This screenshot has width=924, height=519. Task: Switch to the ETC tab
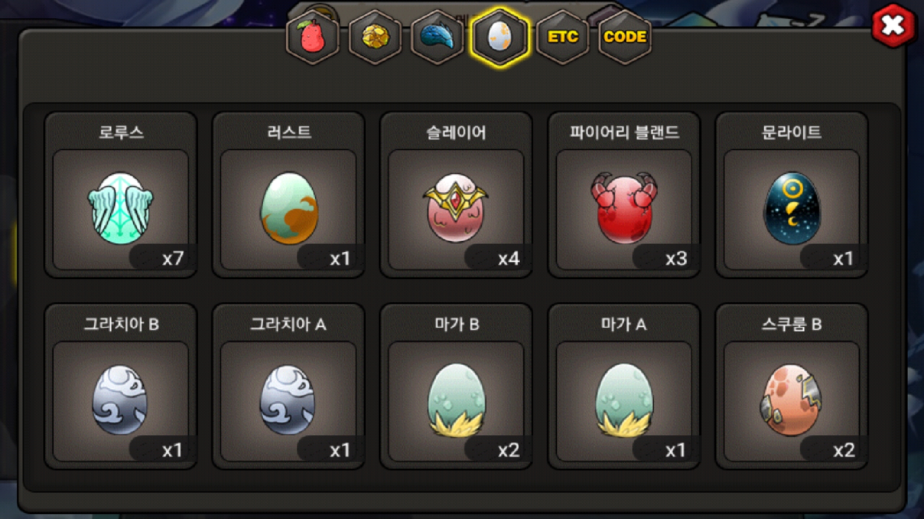pyautogui.click(x=563, y=37)
